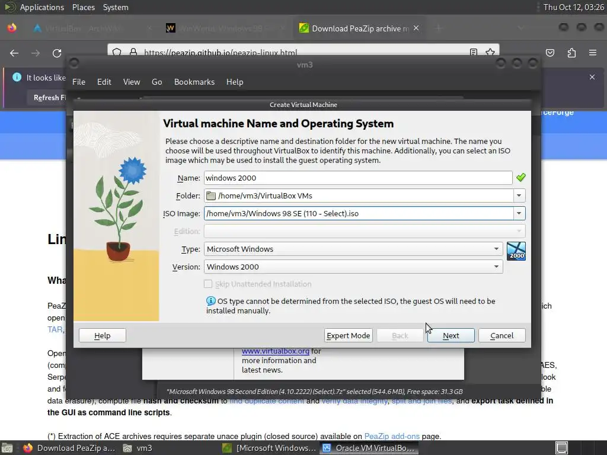Click the folder icon in the Folder field

(x=211, y=196)
